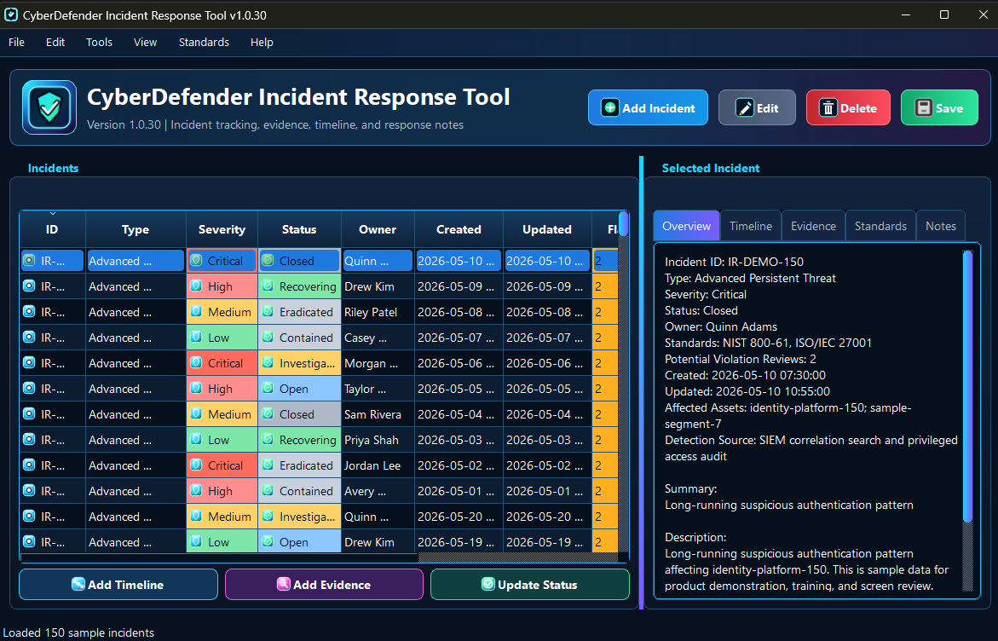The image size is (998, 641).
Task: Click the Open status icon in Taylor's row
Action: click(268, 389)
